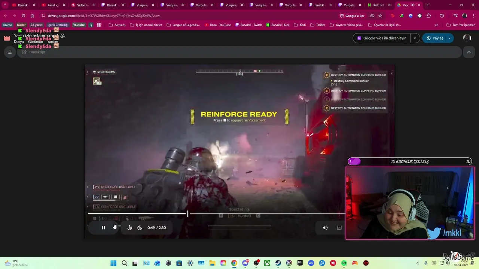479x269 pixels.
Task: Open the Kedi bookmarks folder
Action: 300,25
